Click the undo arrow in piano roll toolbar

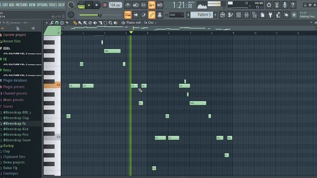[x=67, y=23]
